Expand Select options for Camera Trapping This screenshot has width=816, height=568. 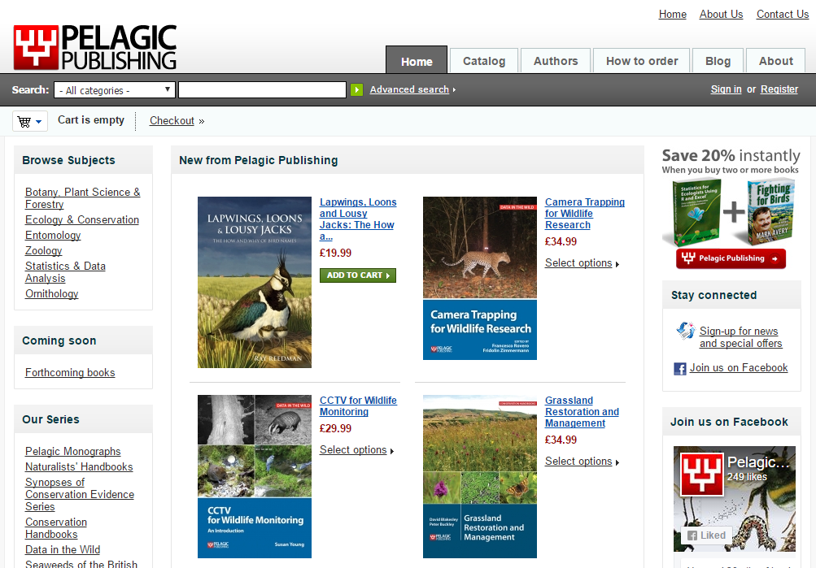point(582,263)
